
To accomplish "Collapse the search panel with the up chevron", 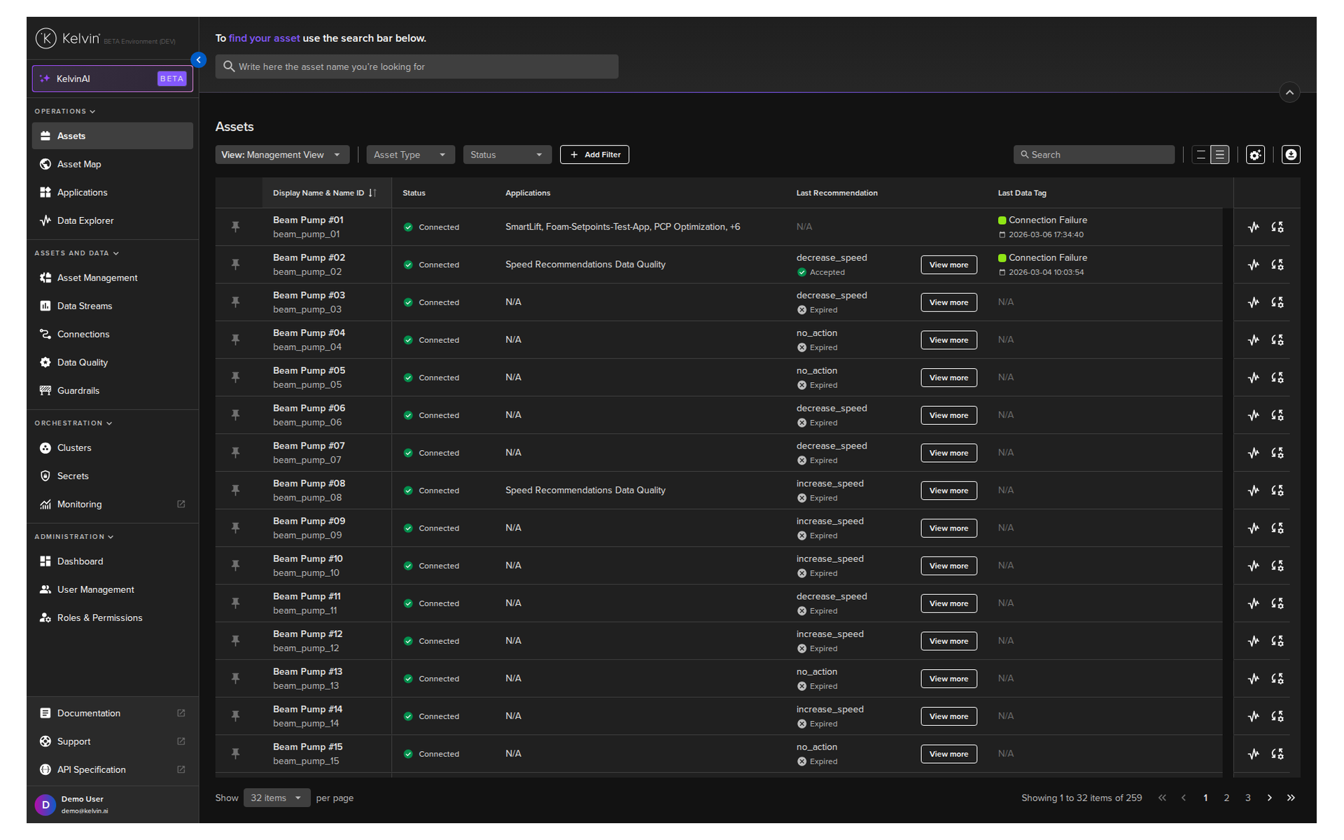I will (x=1289, y=92).
